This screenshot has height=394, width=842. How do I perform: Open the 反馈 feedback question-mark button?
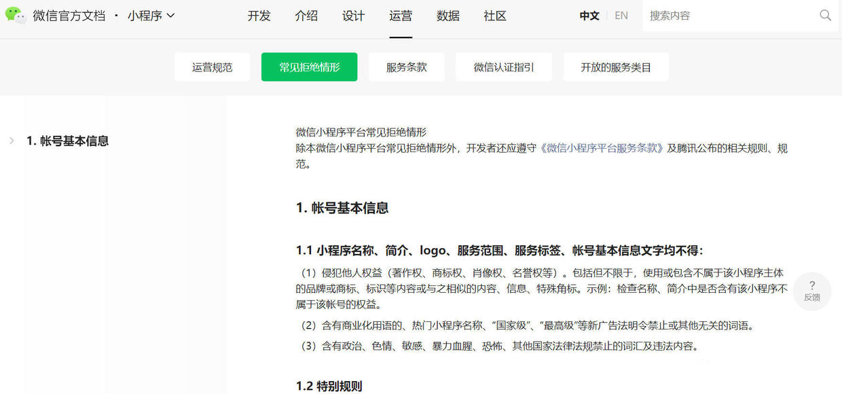pos(812,291)
